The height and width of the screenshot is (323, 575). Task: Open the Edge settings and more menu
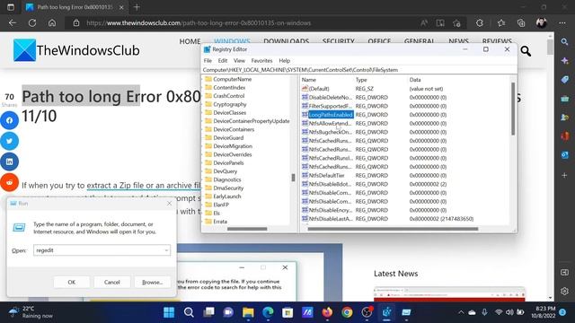[562, 22]
